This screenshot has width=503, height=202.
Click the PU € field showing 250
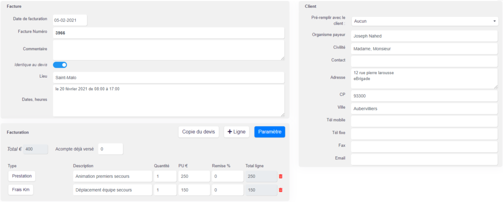pos(194,176)
